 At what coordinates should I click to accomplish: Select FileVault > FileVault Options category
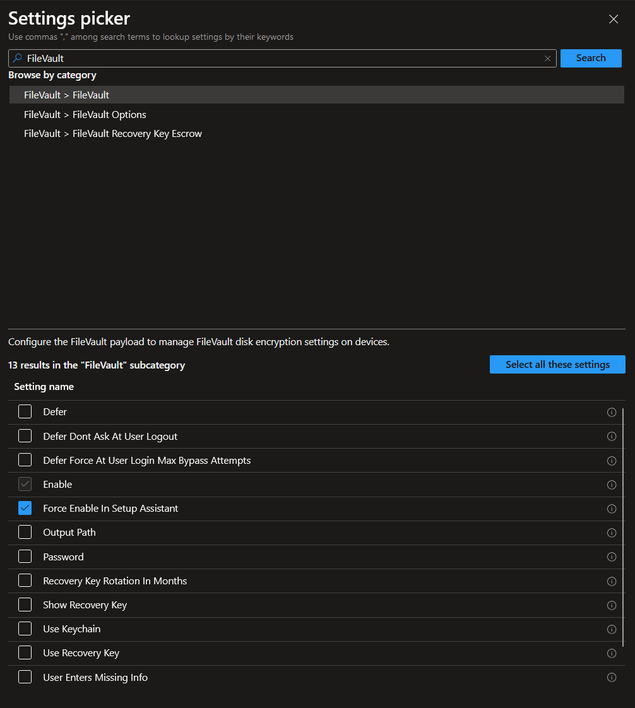click(317, 115)
